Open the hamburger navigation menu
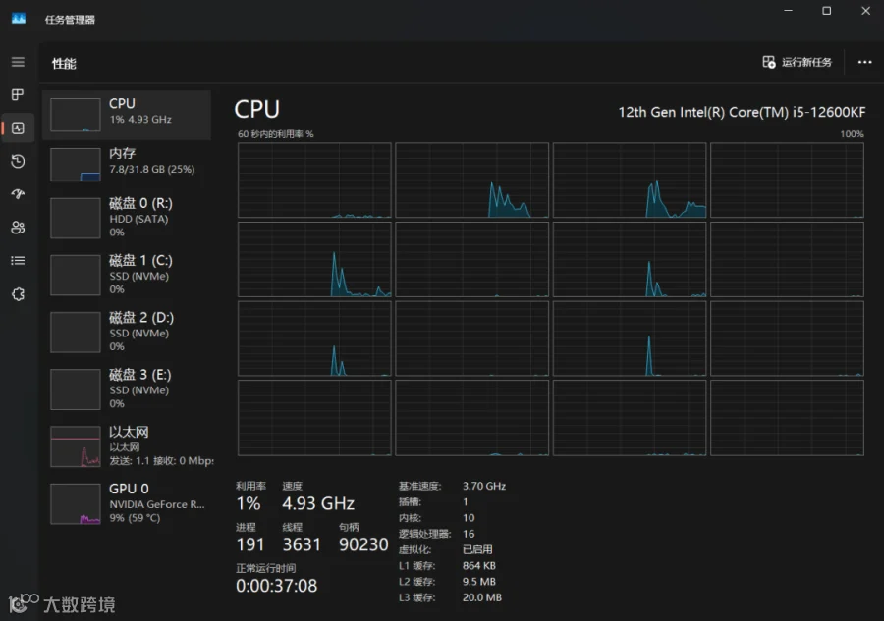 [18, 62]
